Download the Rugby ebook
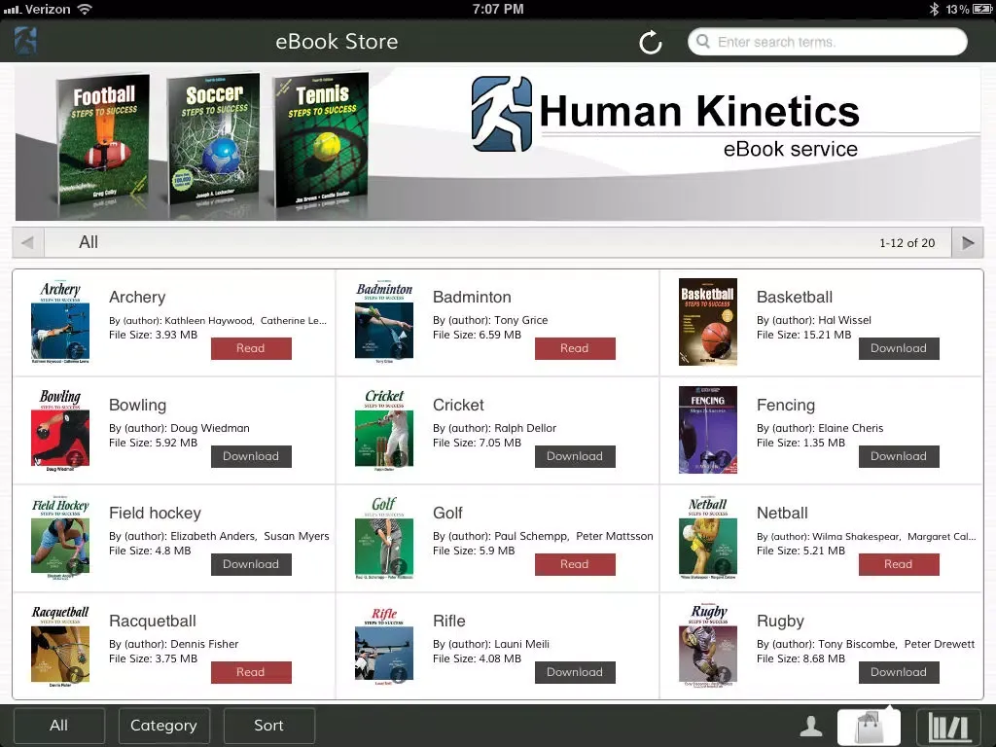Viewport: 996px width, 747px height. coord(899,672)
